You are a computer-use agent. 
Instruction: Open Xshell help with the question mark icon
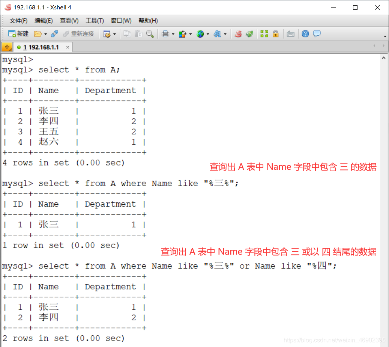pos(305,34)
